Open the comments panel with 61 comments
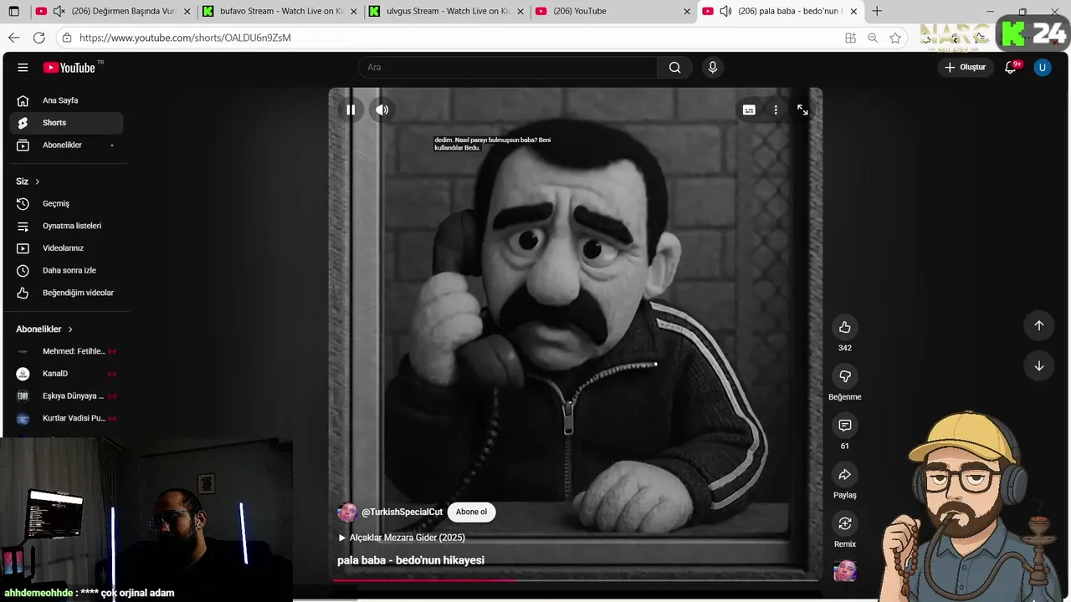1071x602 pixels. coord(845,426)
